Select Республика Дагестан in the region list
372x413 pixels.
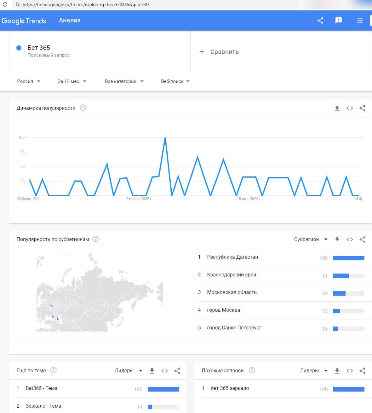232,257
